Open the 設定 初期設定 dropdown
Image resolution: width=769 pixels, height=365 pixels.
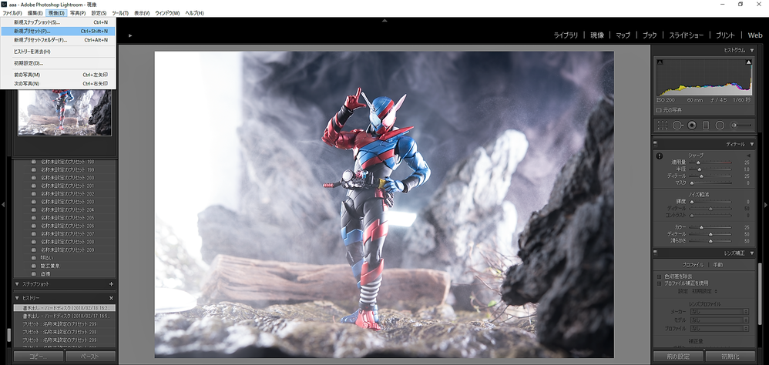click(704, 291)
